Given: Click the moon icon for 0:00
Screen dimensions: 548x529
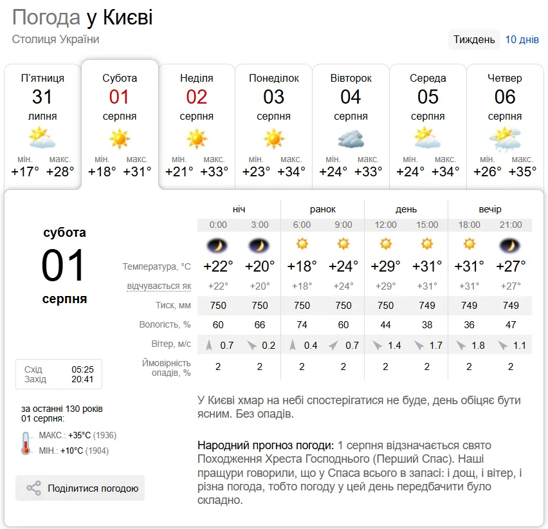Looking at the screenshot, I should point(217,245).
